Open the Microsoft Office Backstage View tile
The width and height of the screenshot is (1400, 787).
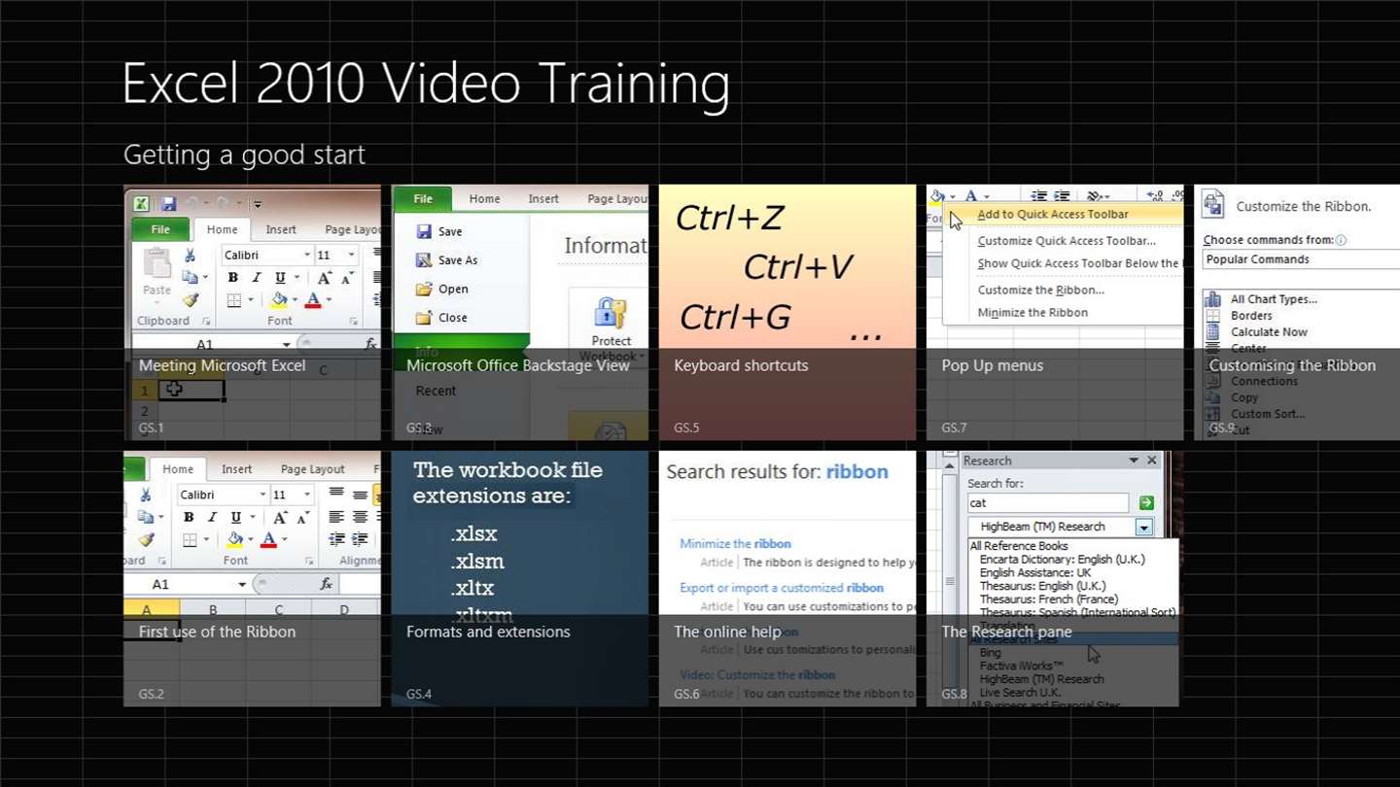pos(520,313)
